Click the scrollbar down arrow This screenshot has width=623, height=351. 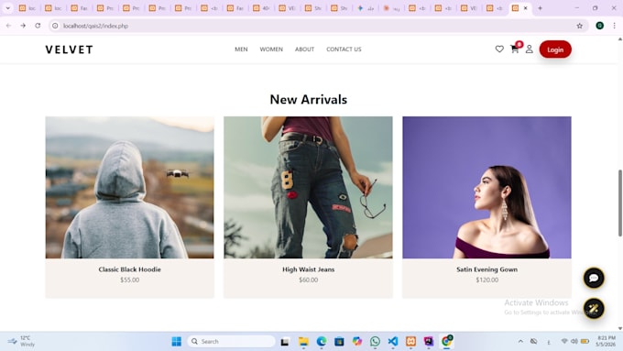click(x=620, y=328)
